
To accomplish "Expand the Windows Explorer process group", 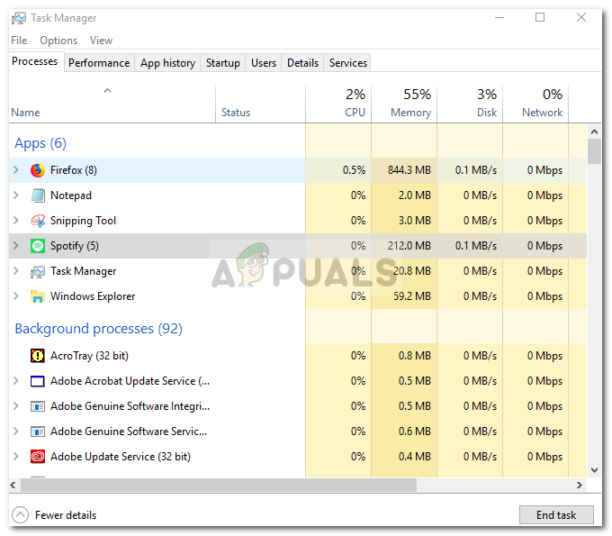I will 15,296.
